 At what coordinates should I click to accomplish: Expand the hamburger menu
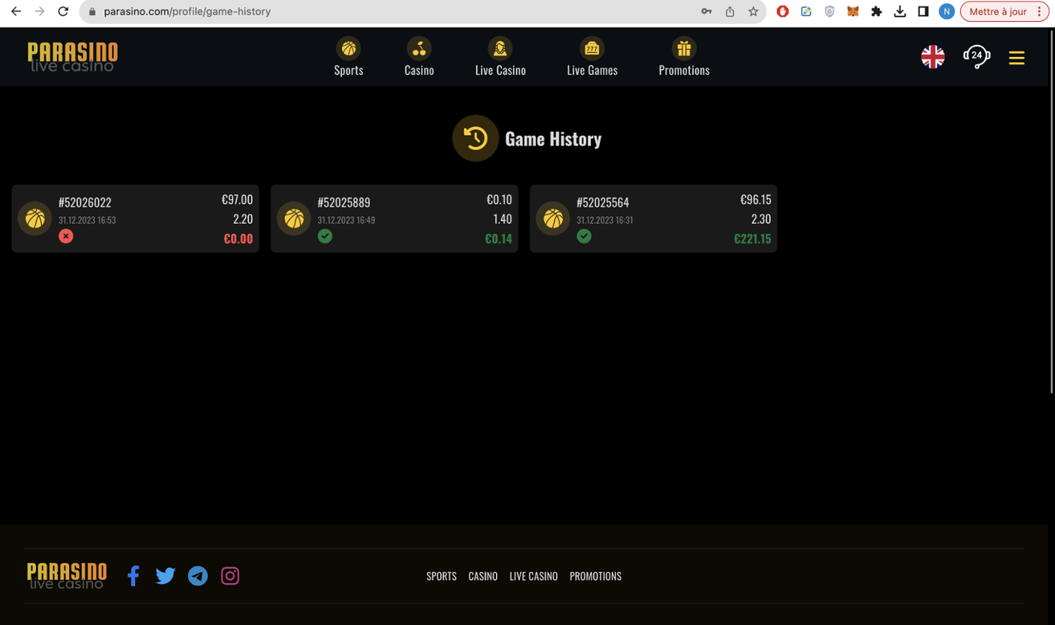point(1016,58)
